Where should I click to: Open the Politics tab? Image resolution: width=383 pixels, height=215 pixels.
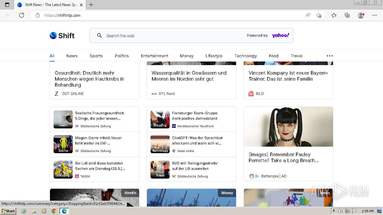[122, 56]
